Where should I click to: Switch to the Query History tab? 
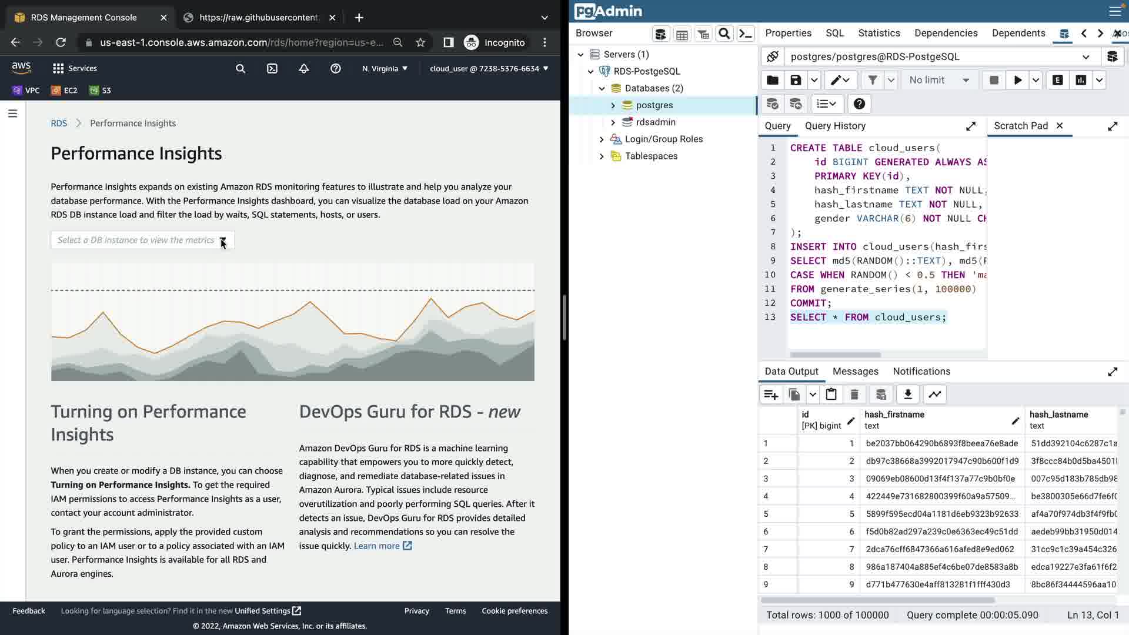(835, 126)
